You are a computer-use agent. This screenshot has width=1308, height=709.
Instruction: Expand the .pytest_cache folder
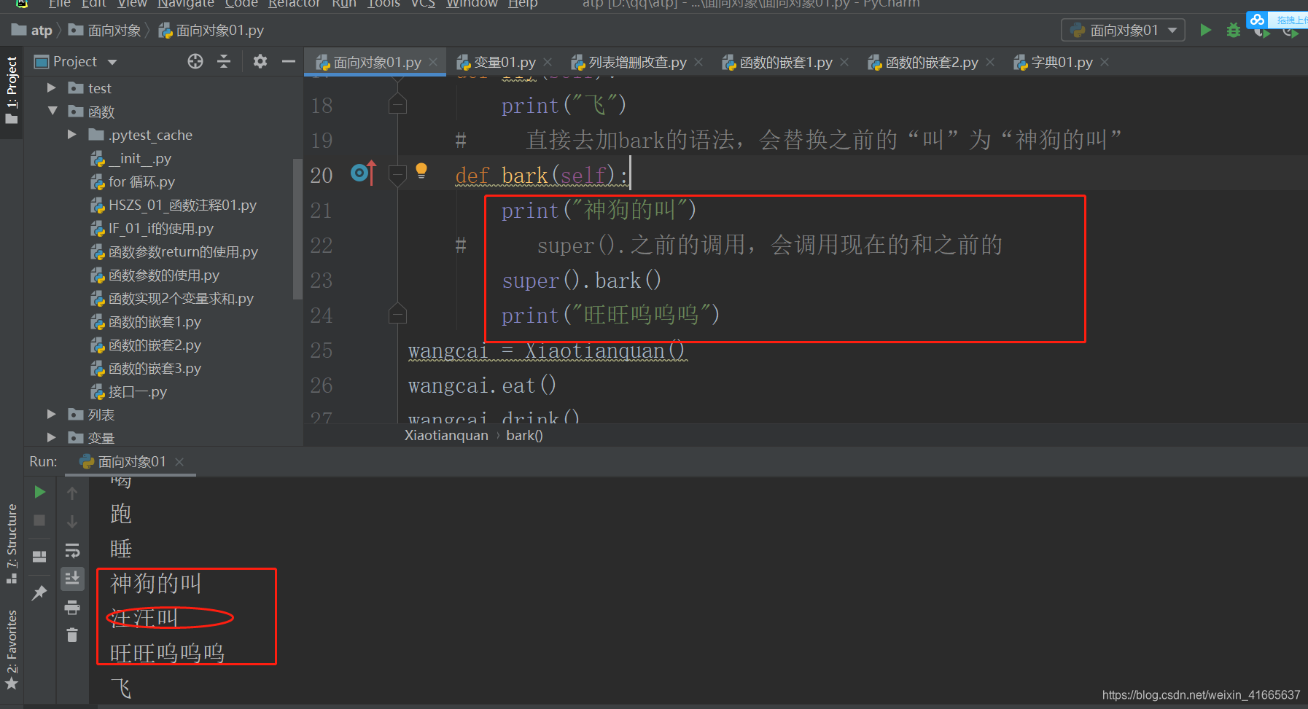point(71,134)
